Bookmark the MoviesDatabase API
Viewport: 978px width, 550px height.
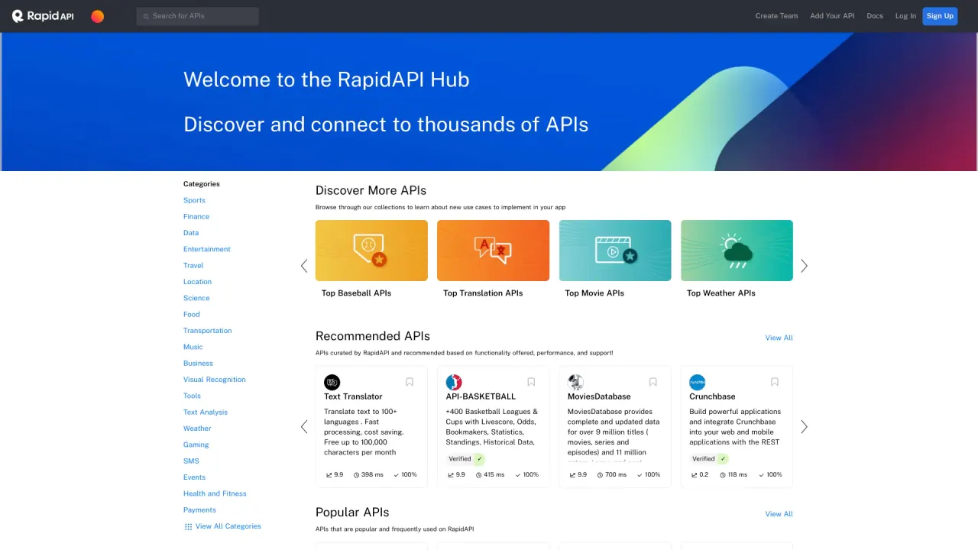tap(653, 382)
